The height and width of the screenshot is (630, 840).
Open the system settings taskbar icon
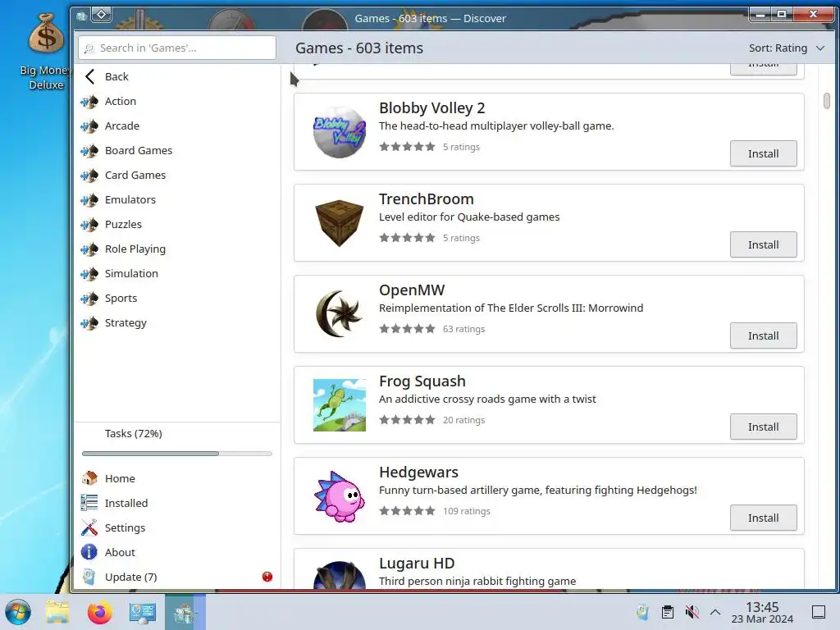pyautogui.click(x=143, y=612)
